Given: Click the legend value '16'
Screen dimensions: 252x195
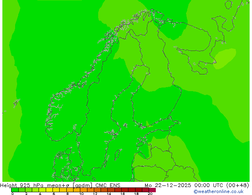Looking at the screenshot, I should coord(123,194).
